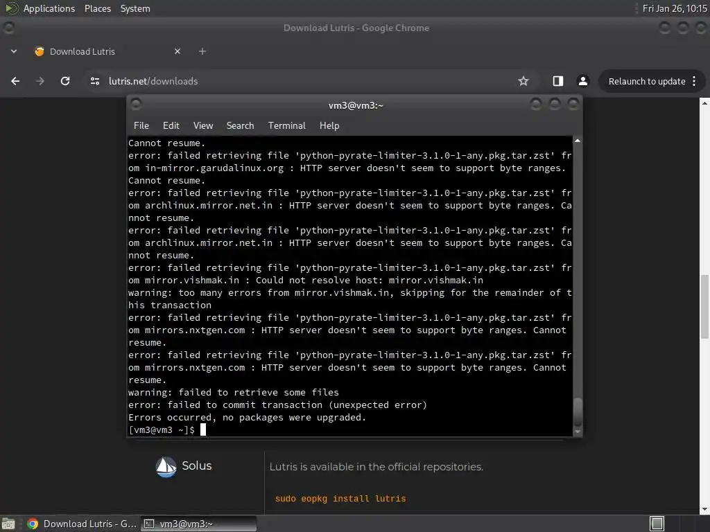710x532 pixels.
Task: Select the Download Lutris tab
Action: pos(107,51)
